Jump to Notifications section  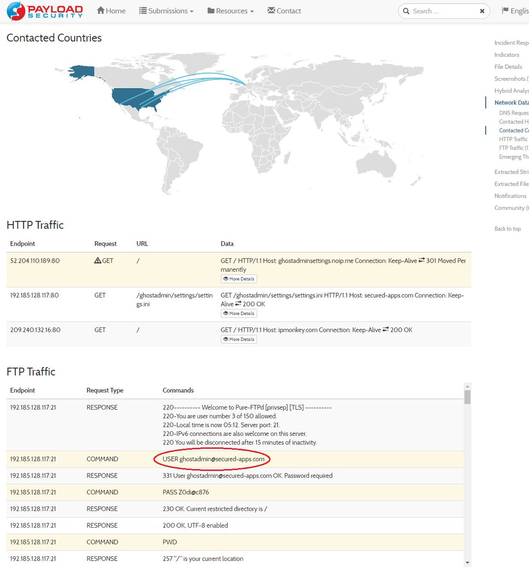[510, 196]
